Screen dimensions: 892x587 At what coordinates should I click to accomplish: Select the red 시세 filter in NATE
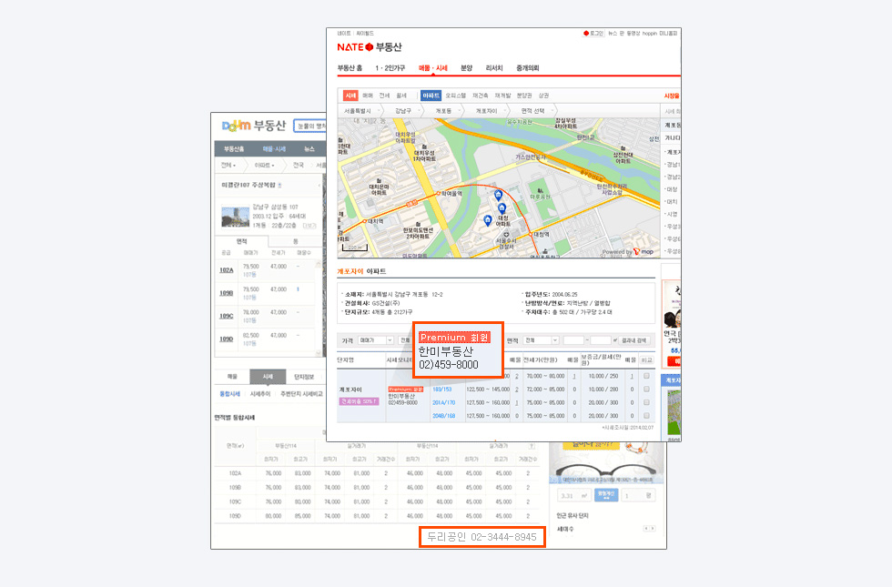[350, 96]
